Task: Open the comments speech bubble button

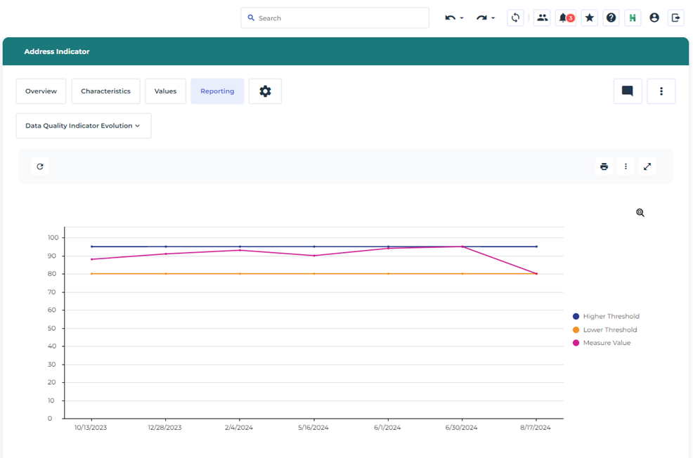Action: (627, 91)
